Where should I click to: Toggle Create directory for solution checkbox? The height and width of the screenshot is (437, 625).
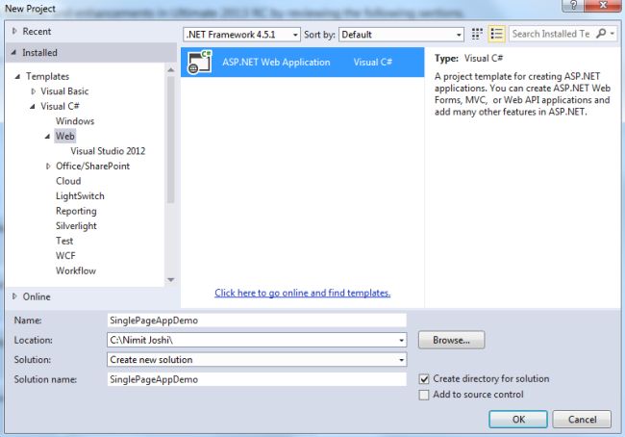(x=424, y=378)
